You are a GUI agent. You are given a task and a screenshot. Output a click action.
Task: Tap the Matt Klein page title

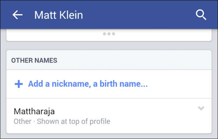58,15
